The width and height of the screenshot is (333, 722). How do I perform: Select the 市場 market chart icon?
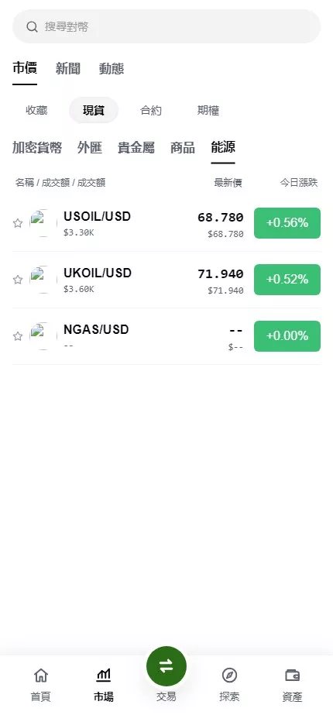[x=103, y=676]
